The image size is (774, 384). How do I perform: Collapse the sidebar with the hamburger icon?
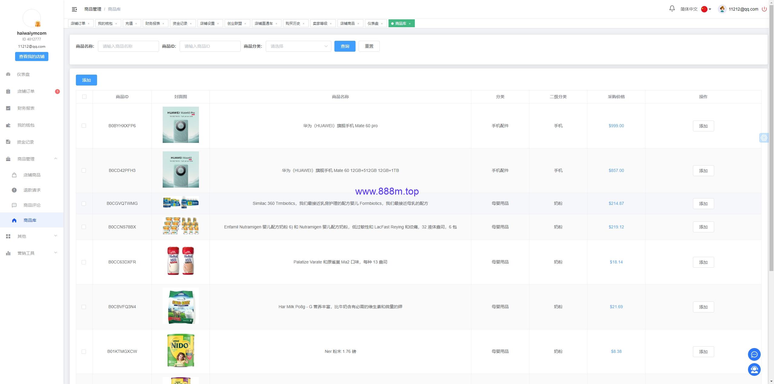click(x=74, y=9)
